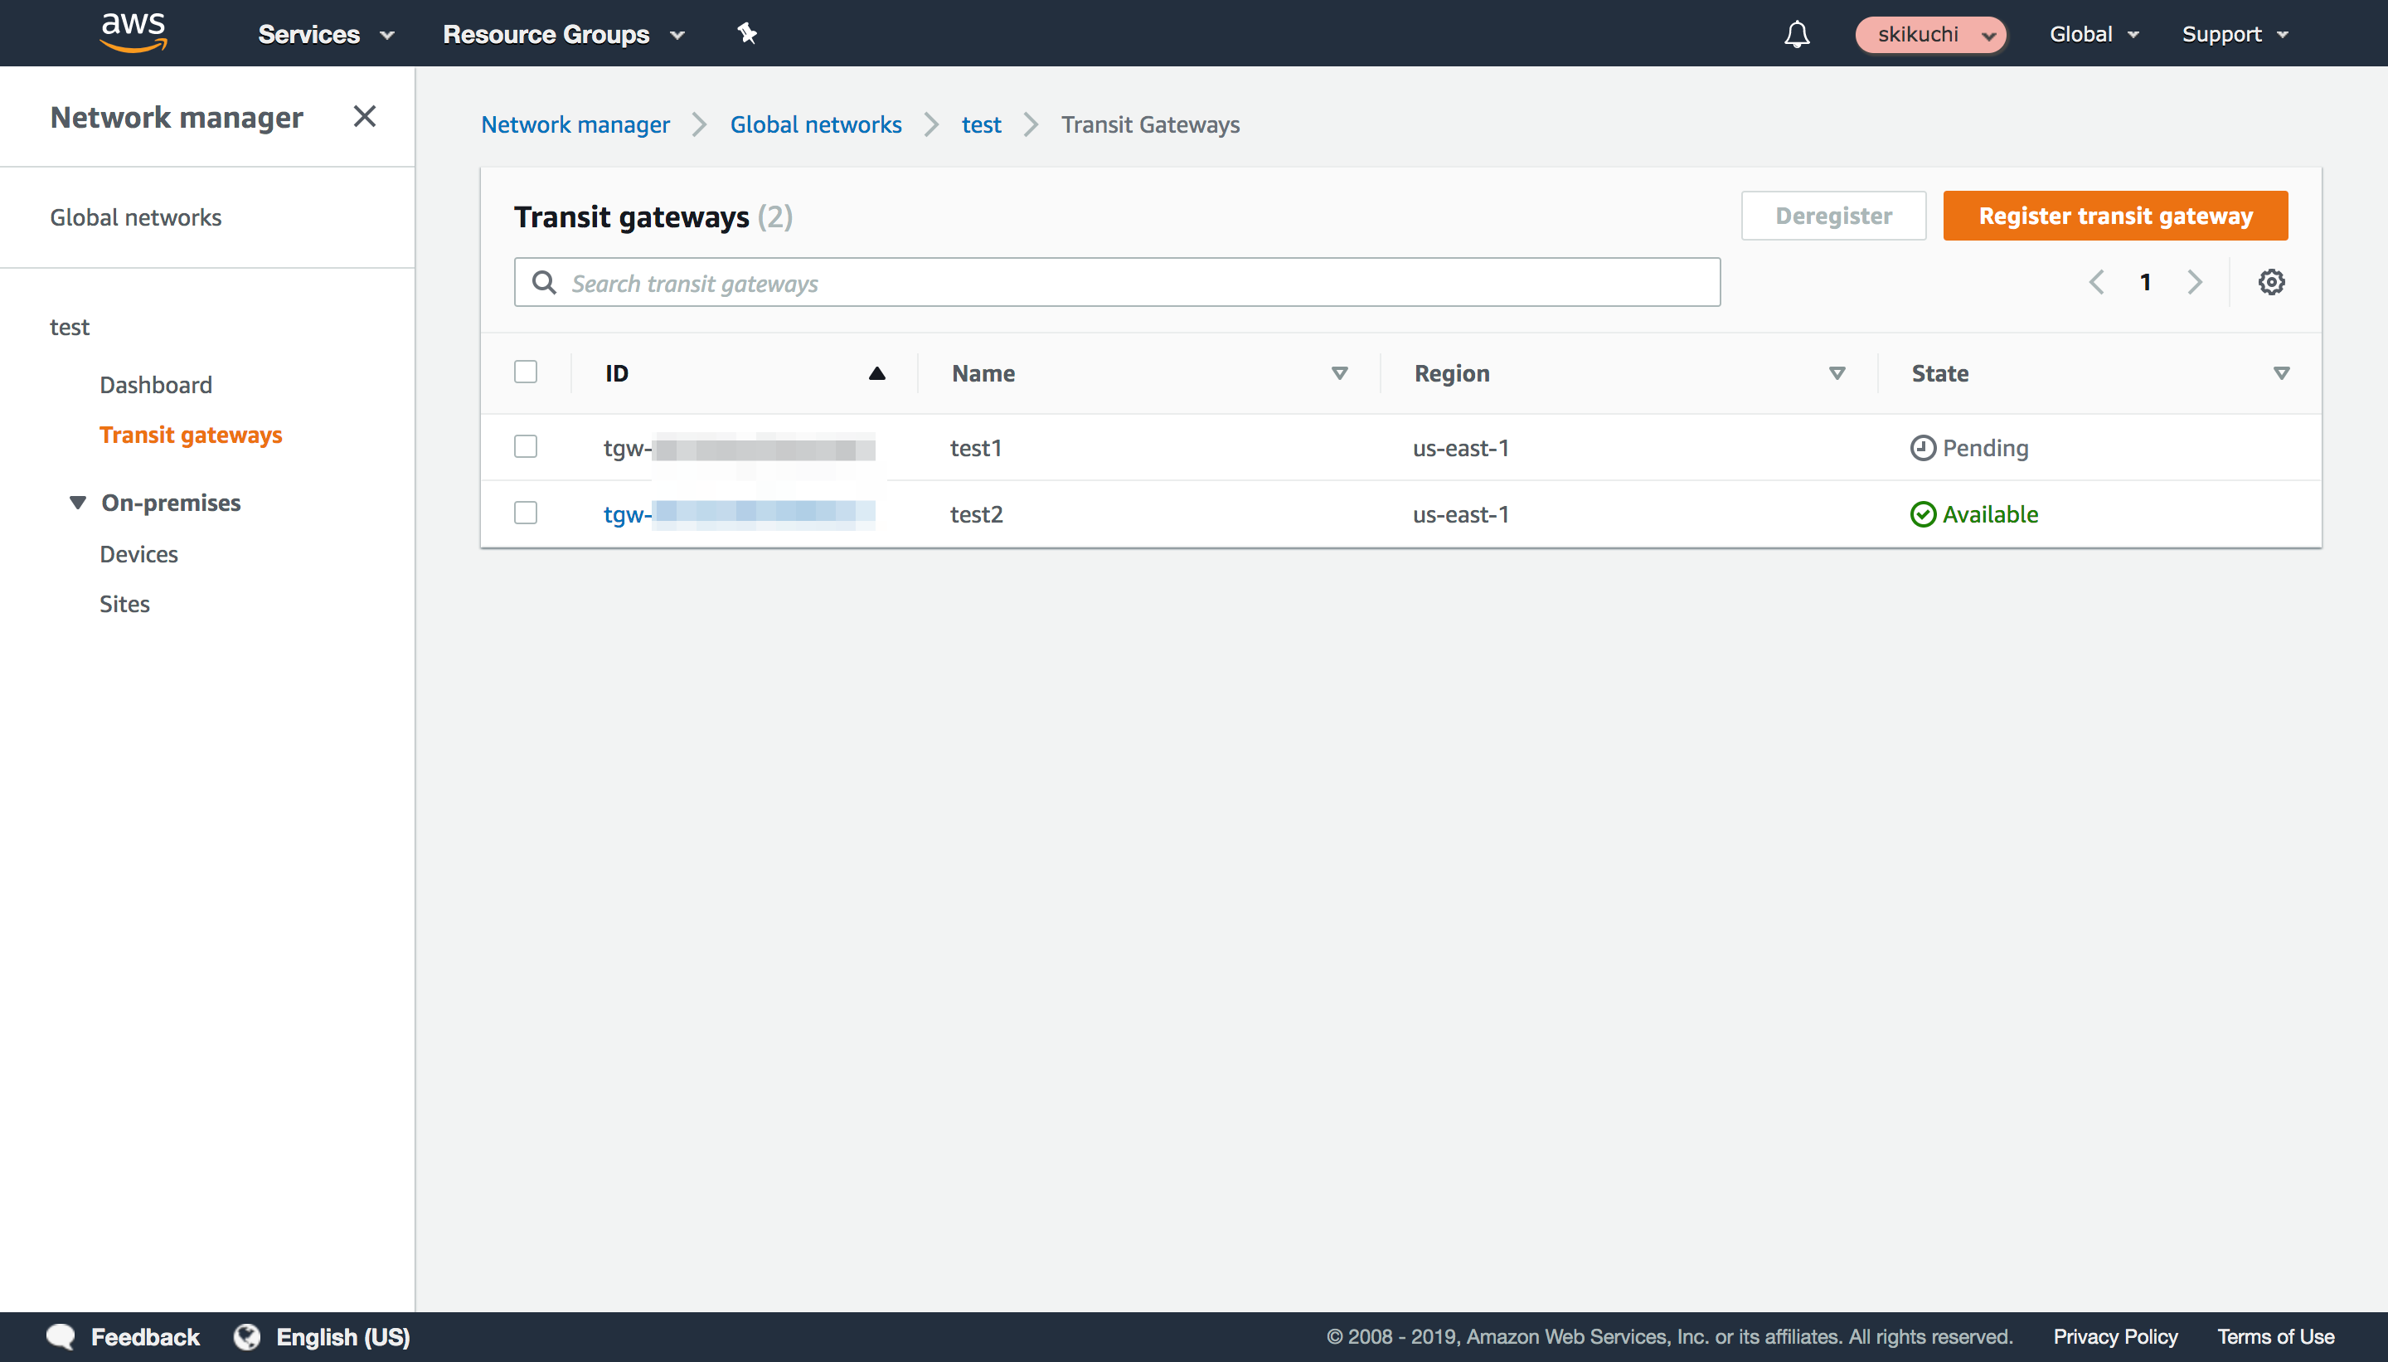
Task: Open the table settings gear
Action: click(2270, 281)
